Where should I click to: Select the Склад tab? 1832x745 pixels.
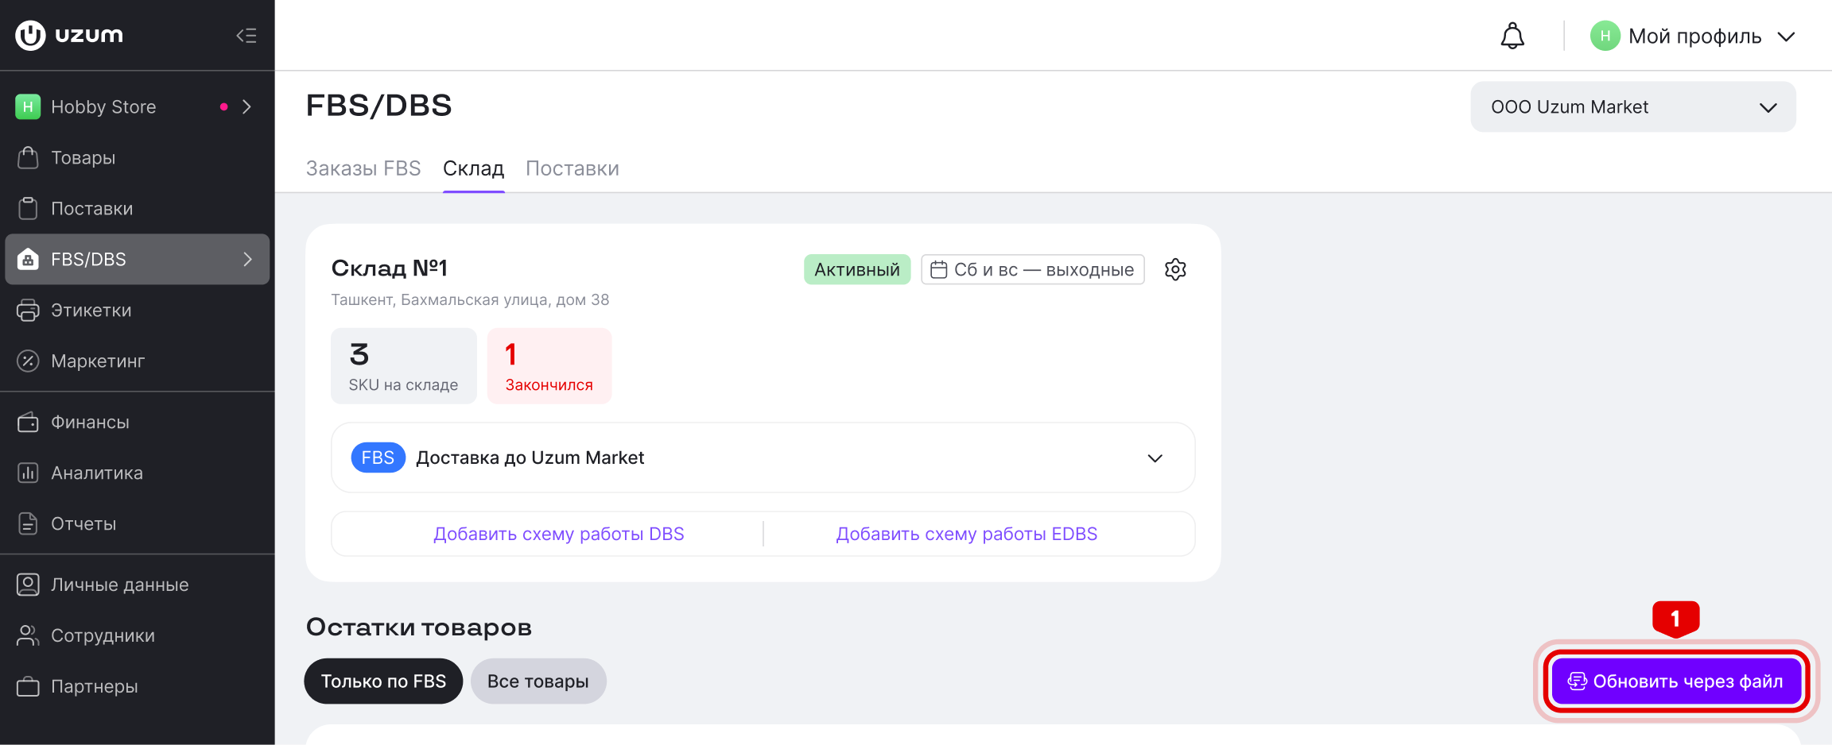click(x=473, y=168)
